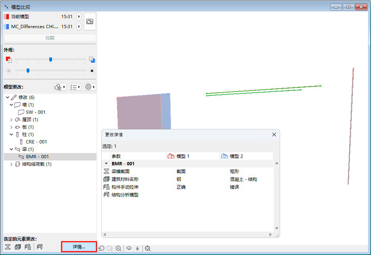Click the details panel vertical scrollbar down arrow

[277, 228]
